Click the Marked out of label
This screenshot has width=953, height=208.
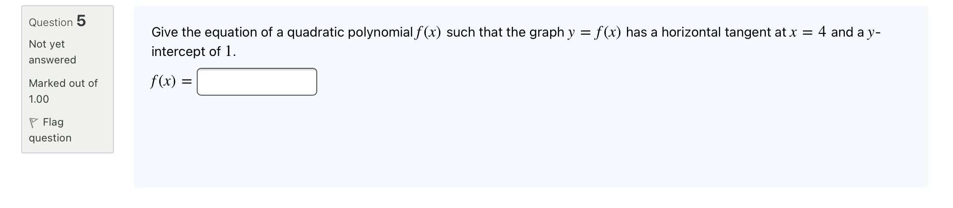[63, 83]
